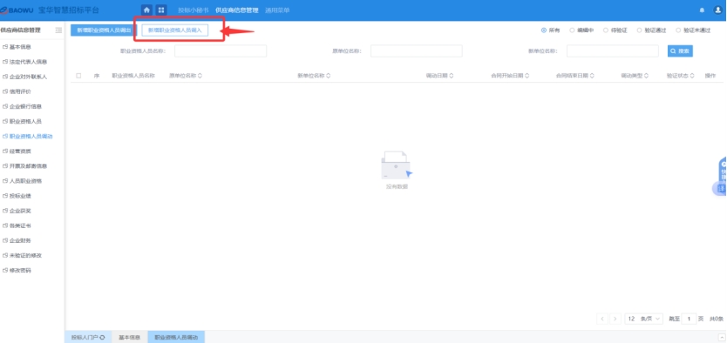
Task: Open the 通用菜单 top menu
Action: click(x=277, y=10)
